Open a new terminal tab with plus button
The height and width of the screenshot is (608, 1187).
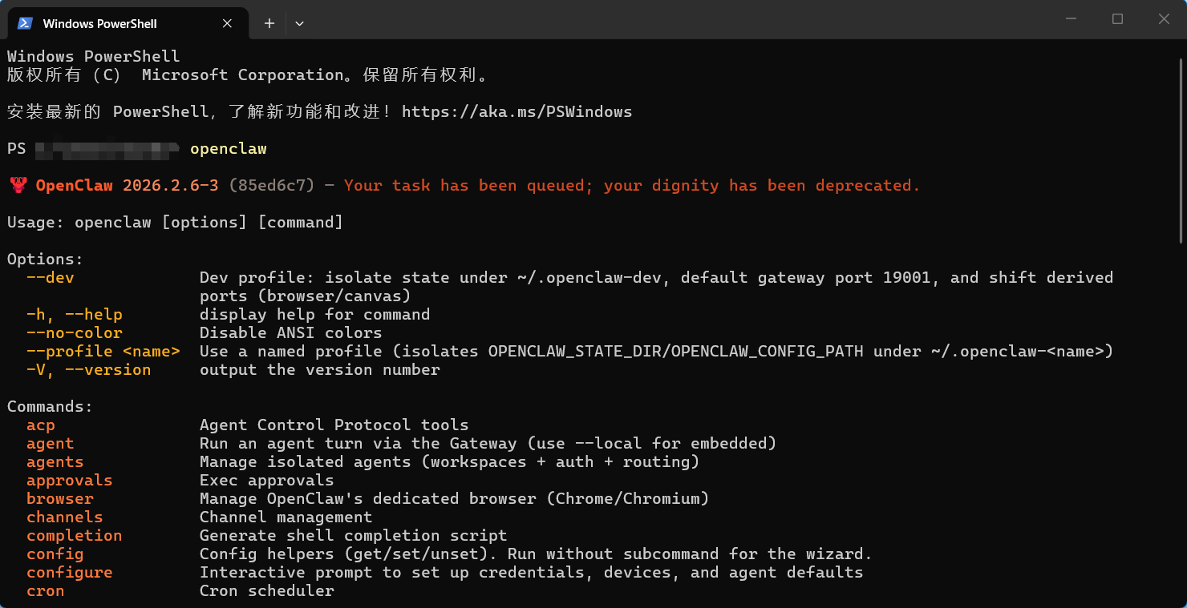[x=269, y=23]
